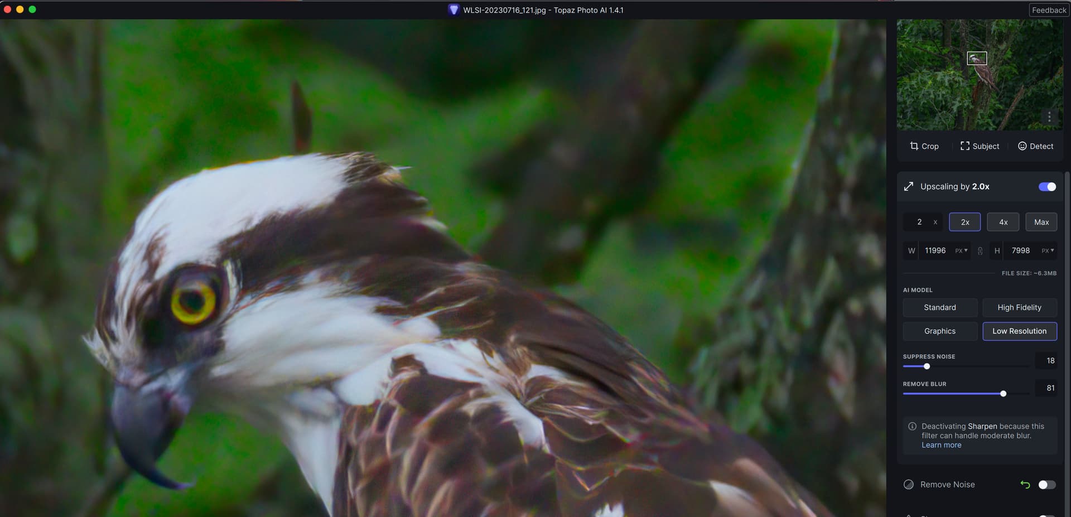Click the green undo arrow beside Remove Noise
This screenshot has height=517, width=1071.
point(1025,485)
